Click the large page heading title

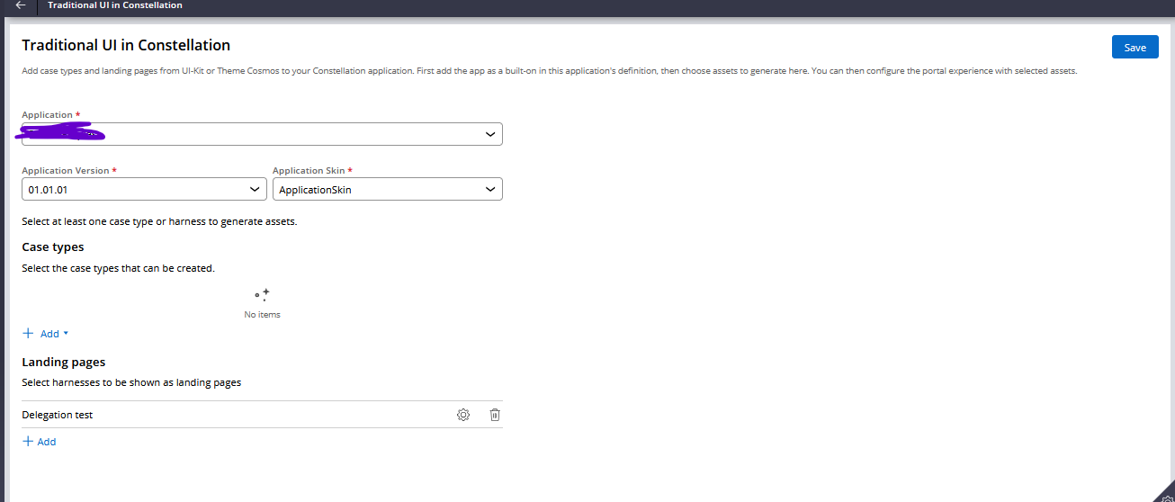pyautogui.click(x=126, y=45)
